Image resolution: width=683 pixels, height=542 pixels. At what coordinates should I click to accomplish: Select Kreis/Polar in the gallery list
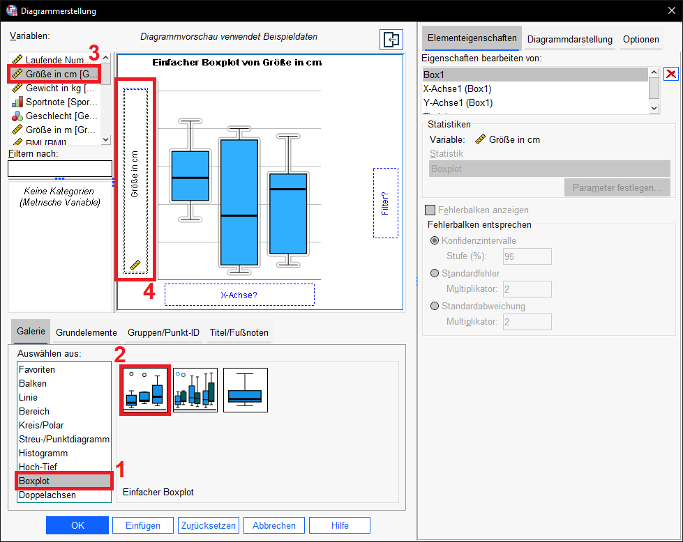tap(64, 425)
